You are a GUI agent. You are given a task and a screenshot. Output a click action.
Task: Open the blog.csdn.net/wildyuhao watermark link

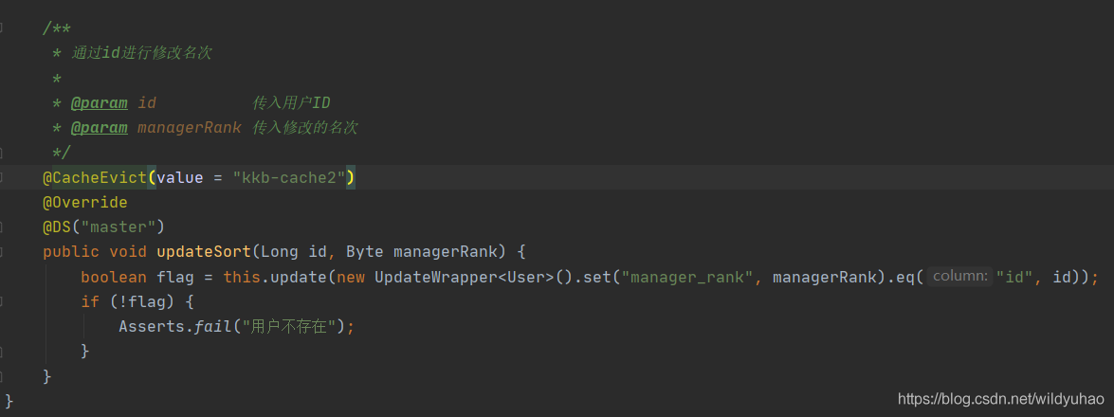pos(1000,399)
